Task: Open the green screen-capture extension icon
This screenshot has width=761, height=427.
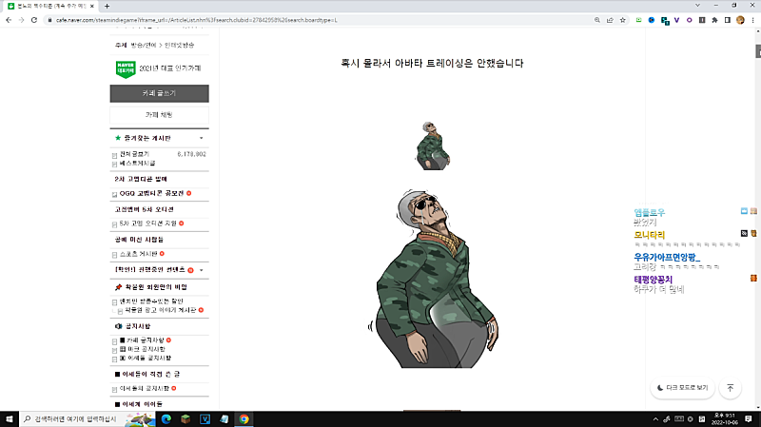Action: click(638, 20)
